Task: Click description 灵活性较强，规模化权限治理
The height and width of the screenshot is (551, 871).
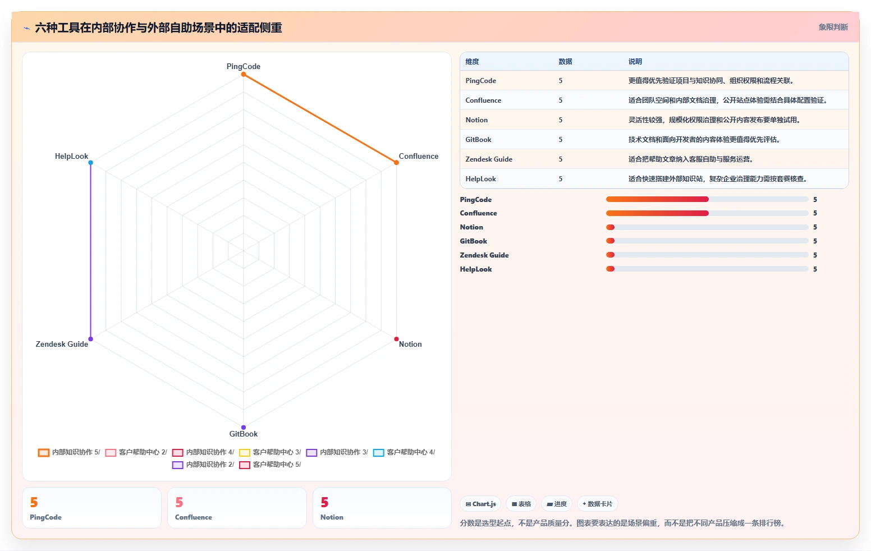Action: pyautogui.click(x=714, y=120)
